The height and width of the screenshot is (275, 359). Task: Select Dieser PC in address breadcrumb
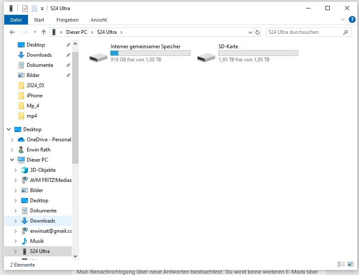tap(77, 32)
